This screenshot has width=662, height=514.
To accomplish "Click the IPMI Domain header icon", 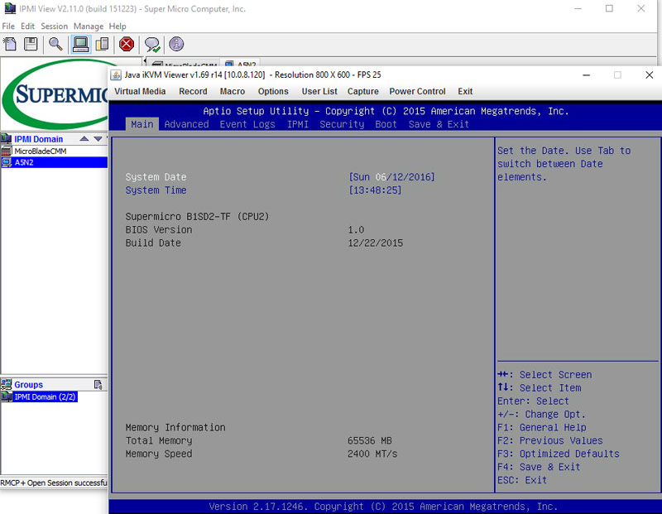I will (6, 138).
